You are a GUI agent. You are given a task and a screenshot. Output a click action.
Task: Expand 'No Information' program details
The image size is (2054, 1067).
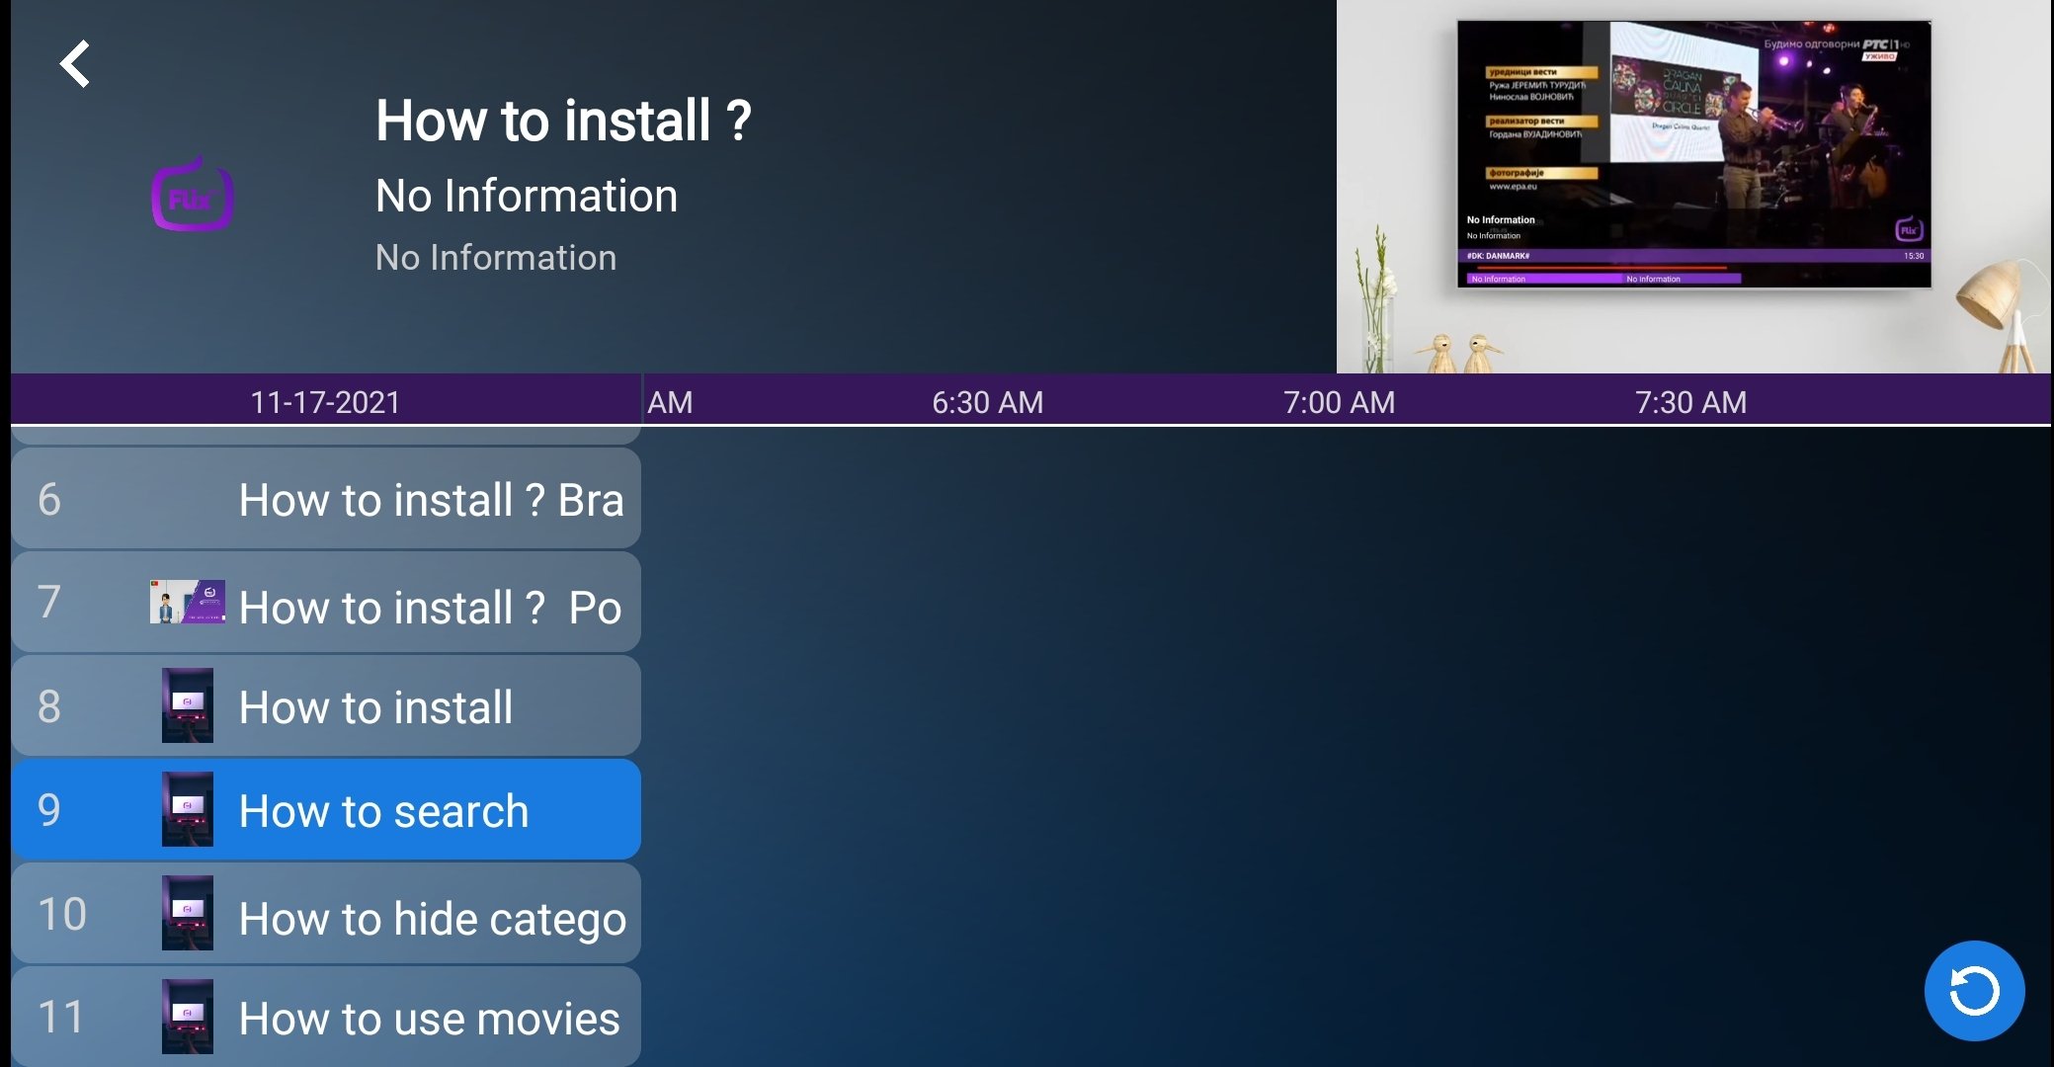click(529, 197)
